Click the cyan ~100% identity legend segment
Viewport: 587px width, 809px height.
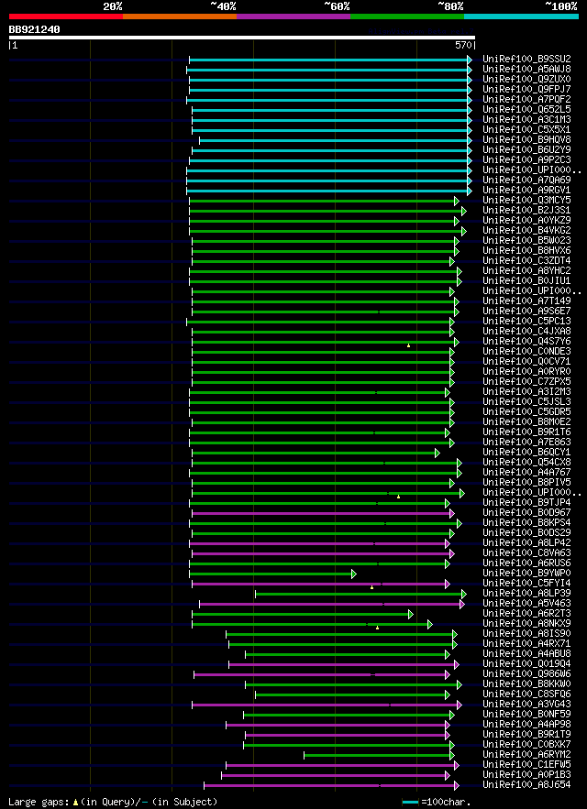point(521,16)
